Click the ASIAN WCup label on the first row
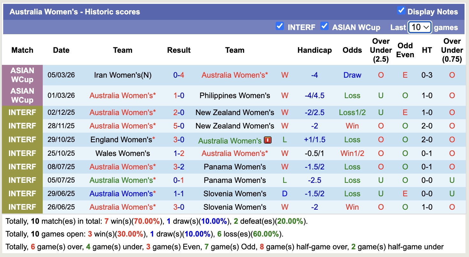 (22, 75)
